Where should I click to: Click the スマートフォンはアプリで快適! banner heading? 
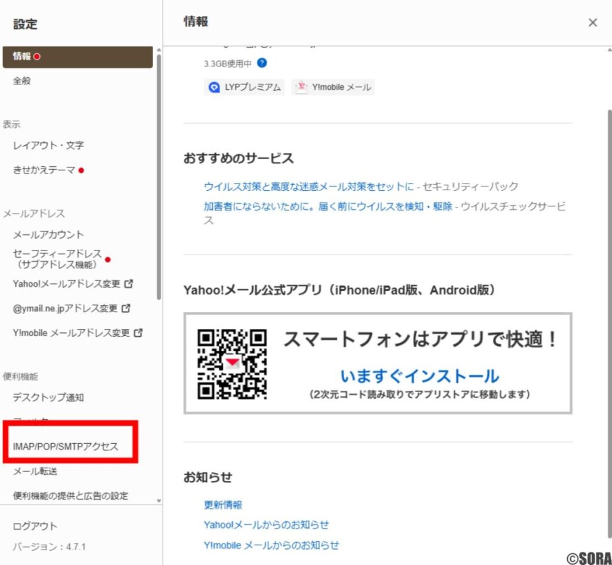point(420,339)
